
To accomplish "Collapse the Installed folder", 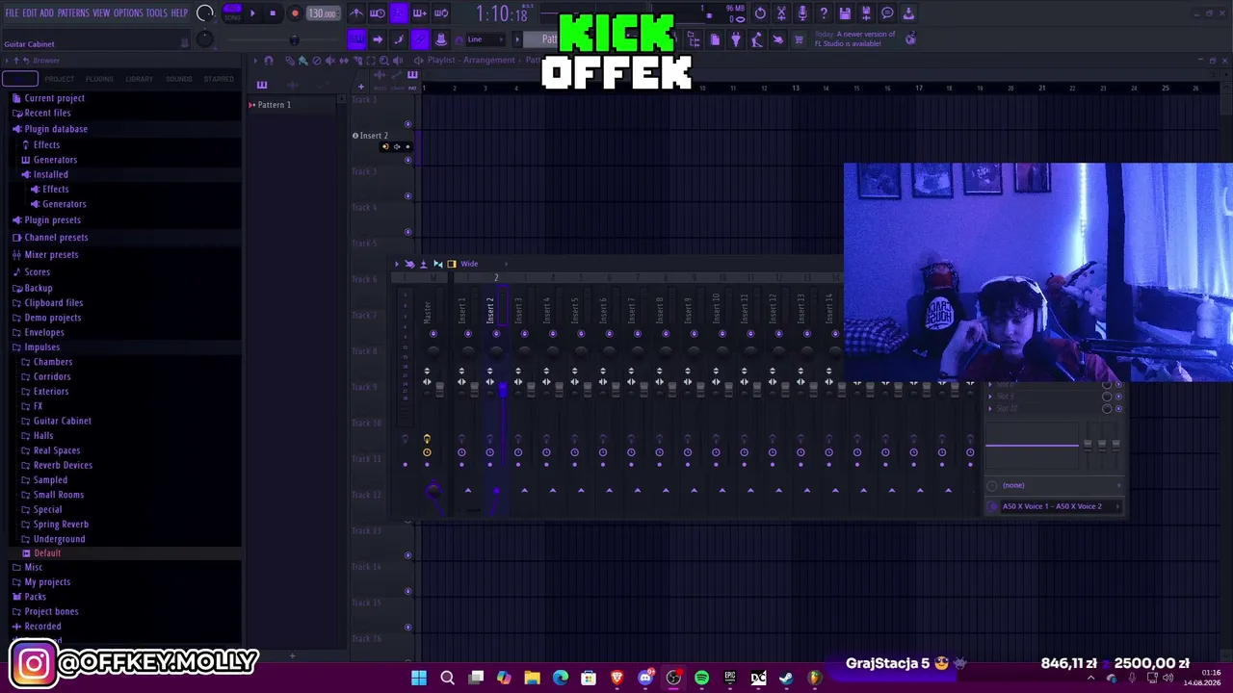I will pos(50,174).
